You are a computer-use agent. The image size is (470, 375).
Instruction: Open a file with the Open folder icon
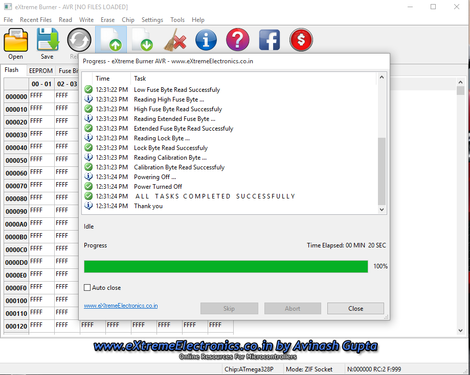tap(16, 40)
